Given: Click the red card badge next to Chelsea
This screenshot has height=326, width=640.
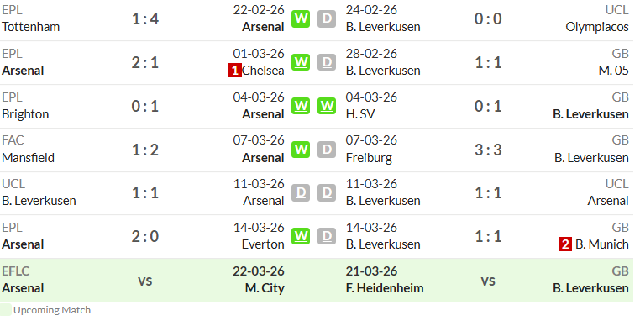Looking at the screenshot, I should tap(234, 71).
